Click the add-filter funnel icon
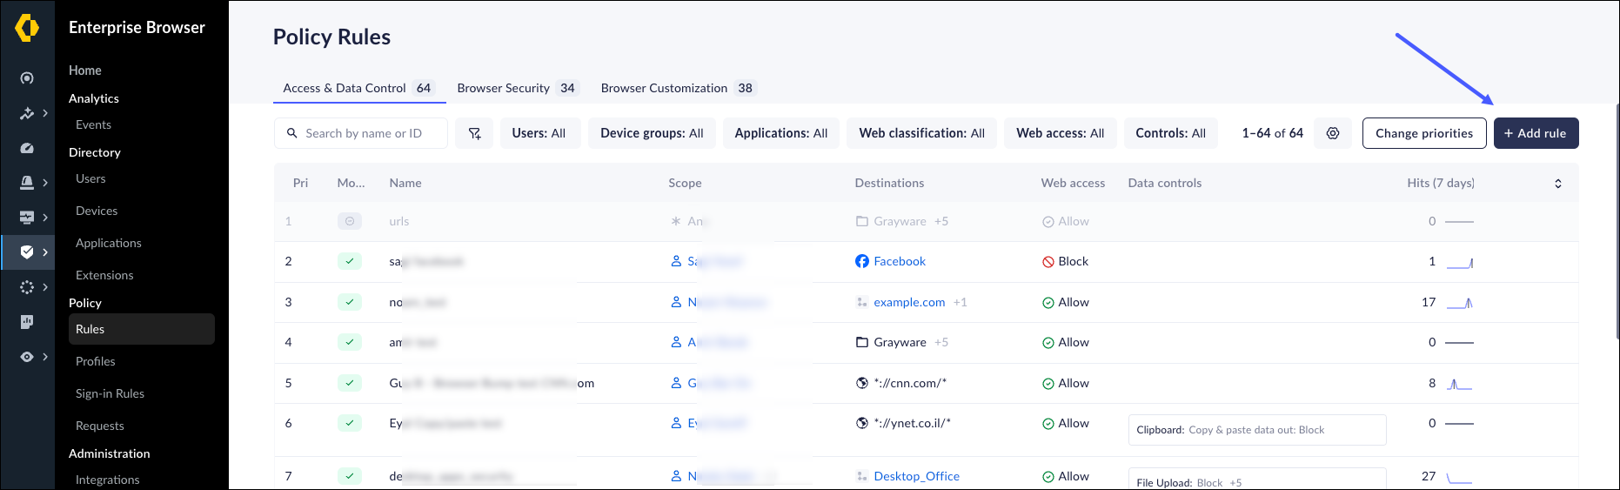 474,133
